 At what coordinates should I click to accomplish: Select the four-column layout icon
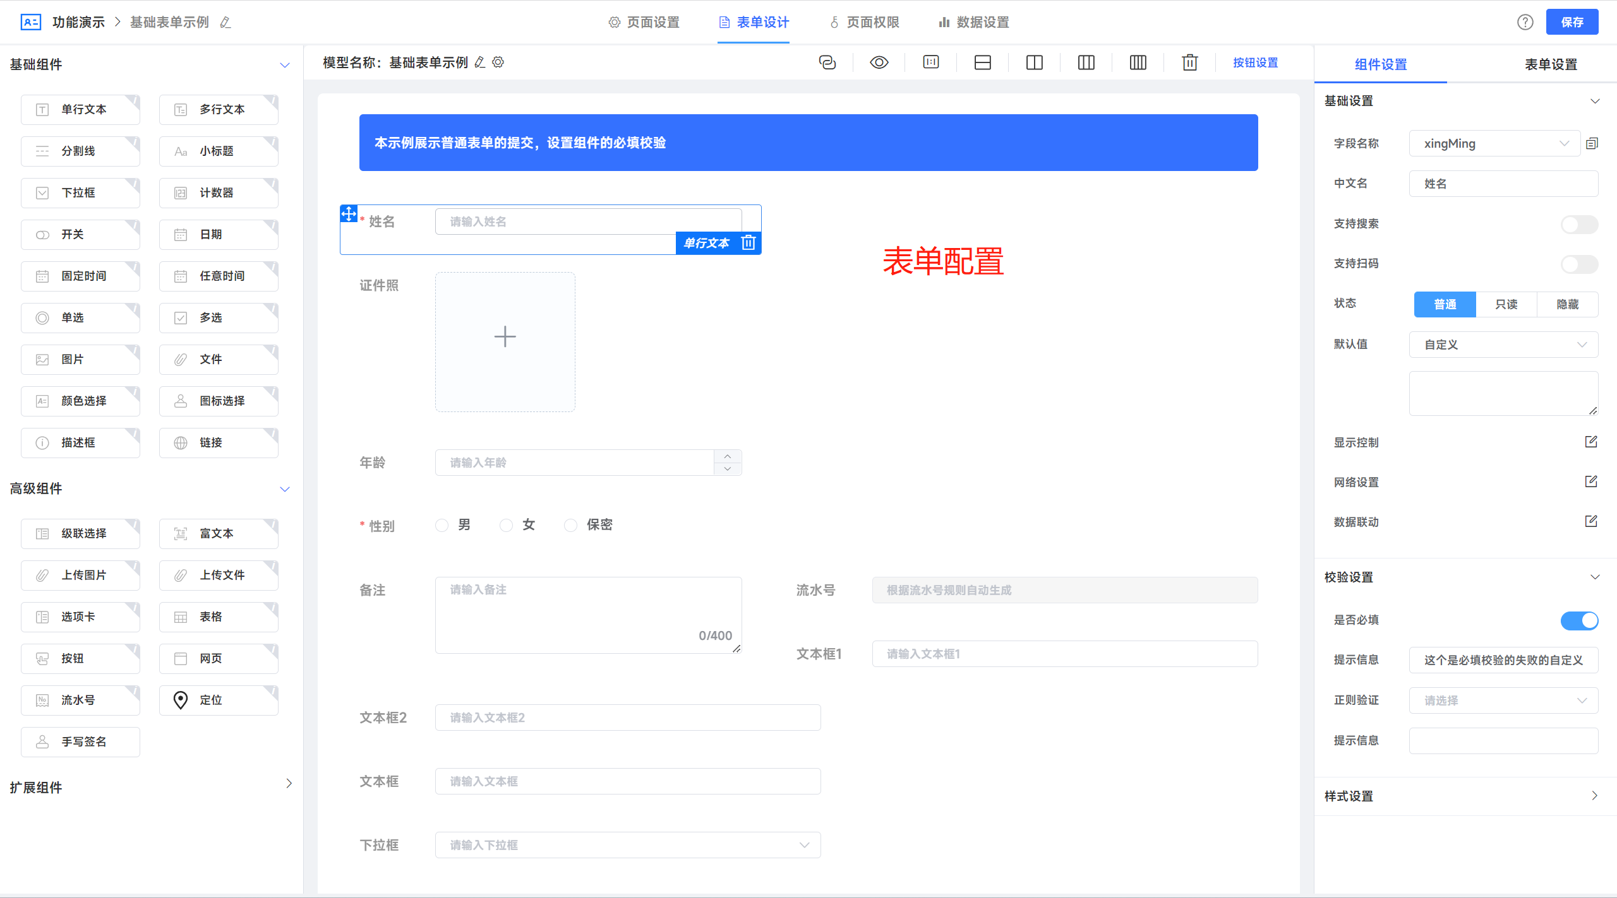1138,62
